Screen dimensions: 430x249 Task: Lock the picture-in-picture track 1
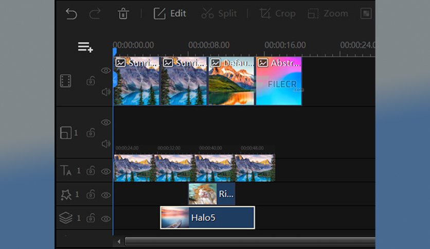(91, 133)
